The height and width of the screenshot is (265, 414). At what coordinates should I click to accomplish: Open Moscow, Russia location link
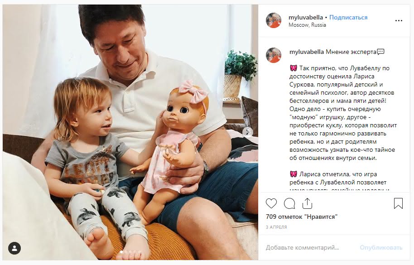(308, 25)
